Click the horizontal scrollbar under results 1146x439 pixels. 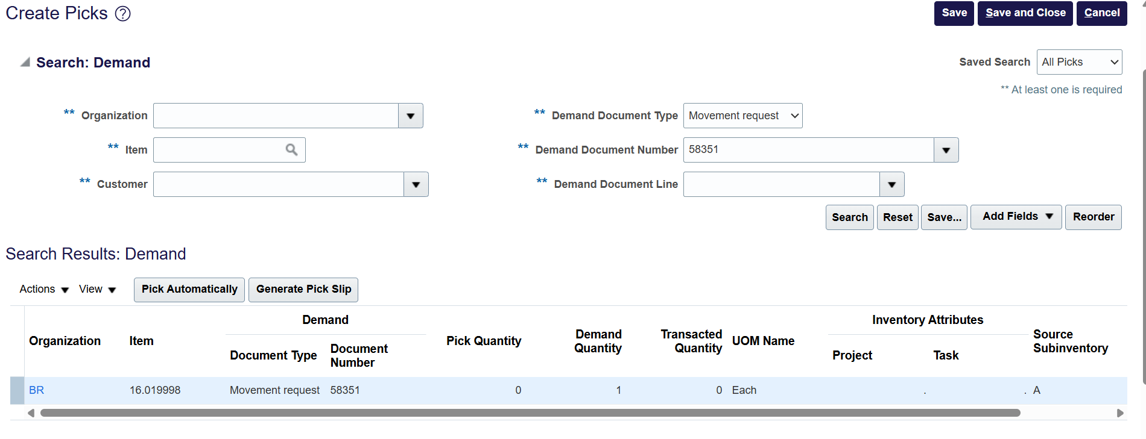pyautogui.click(x=530, y=413)
